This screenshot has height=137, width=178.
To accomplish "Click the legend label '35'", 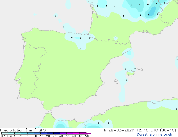I will 67,136.
